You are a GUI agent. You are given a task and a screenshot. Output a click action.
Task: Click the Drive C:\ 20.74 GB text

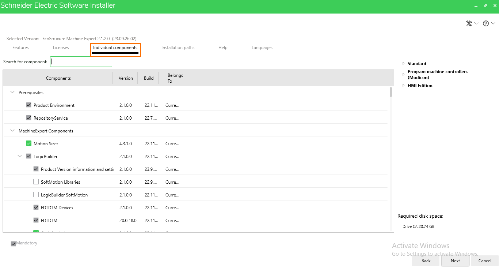coord(418,226)
